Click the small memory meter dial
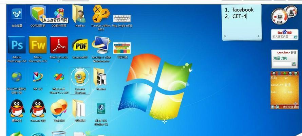 coord(291,11)
